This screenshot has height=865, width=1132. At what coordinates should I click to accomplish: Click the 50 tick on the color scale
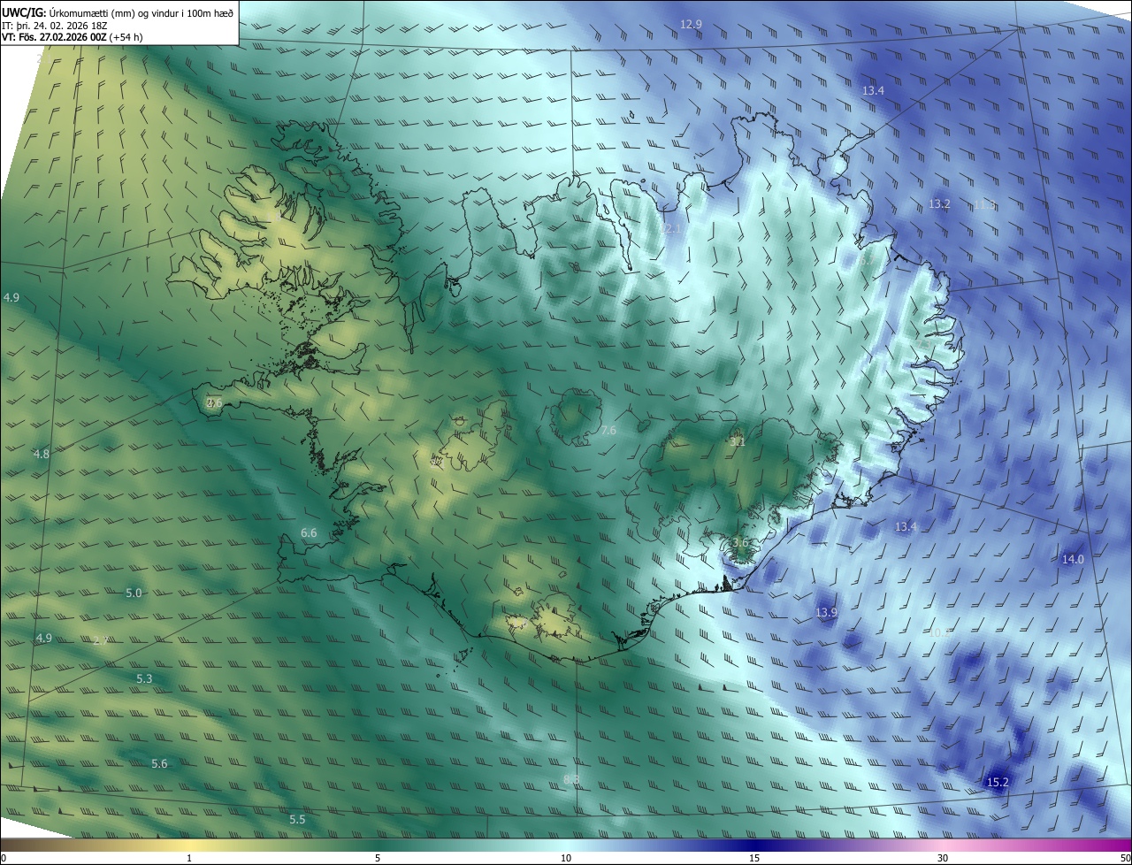tap(1125, 859)
